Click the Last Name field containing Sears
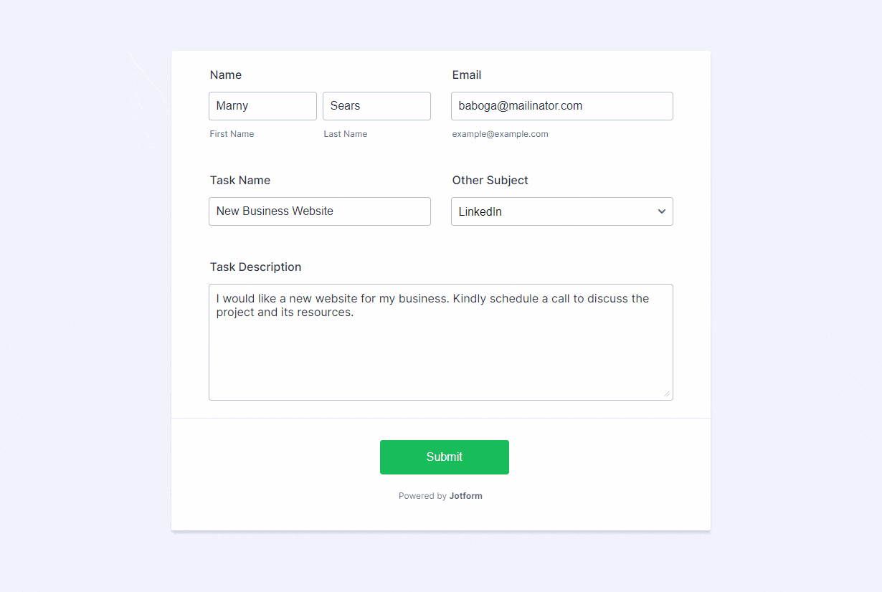Viewport: 882px width, 592px height. coord(376,106)
